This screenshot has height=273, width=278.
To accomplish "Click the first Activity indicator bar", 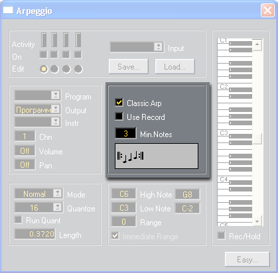I will (x=44, y=40).
